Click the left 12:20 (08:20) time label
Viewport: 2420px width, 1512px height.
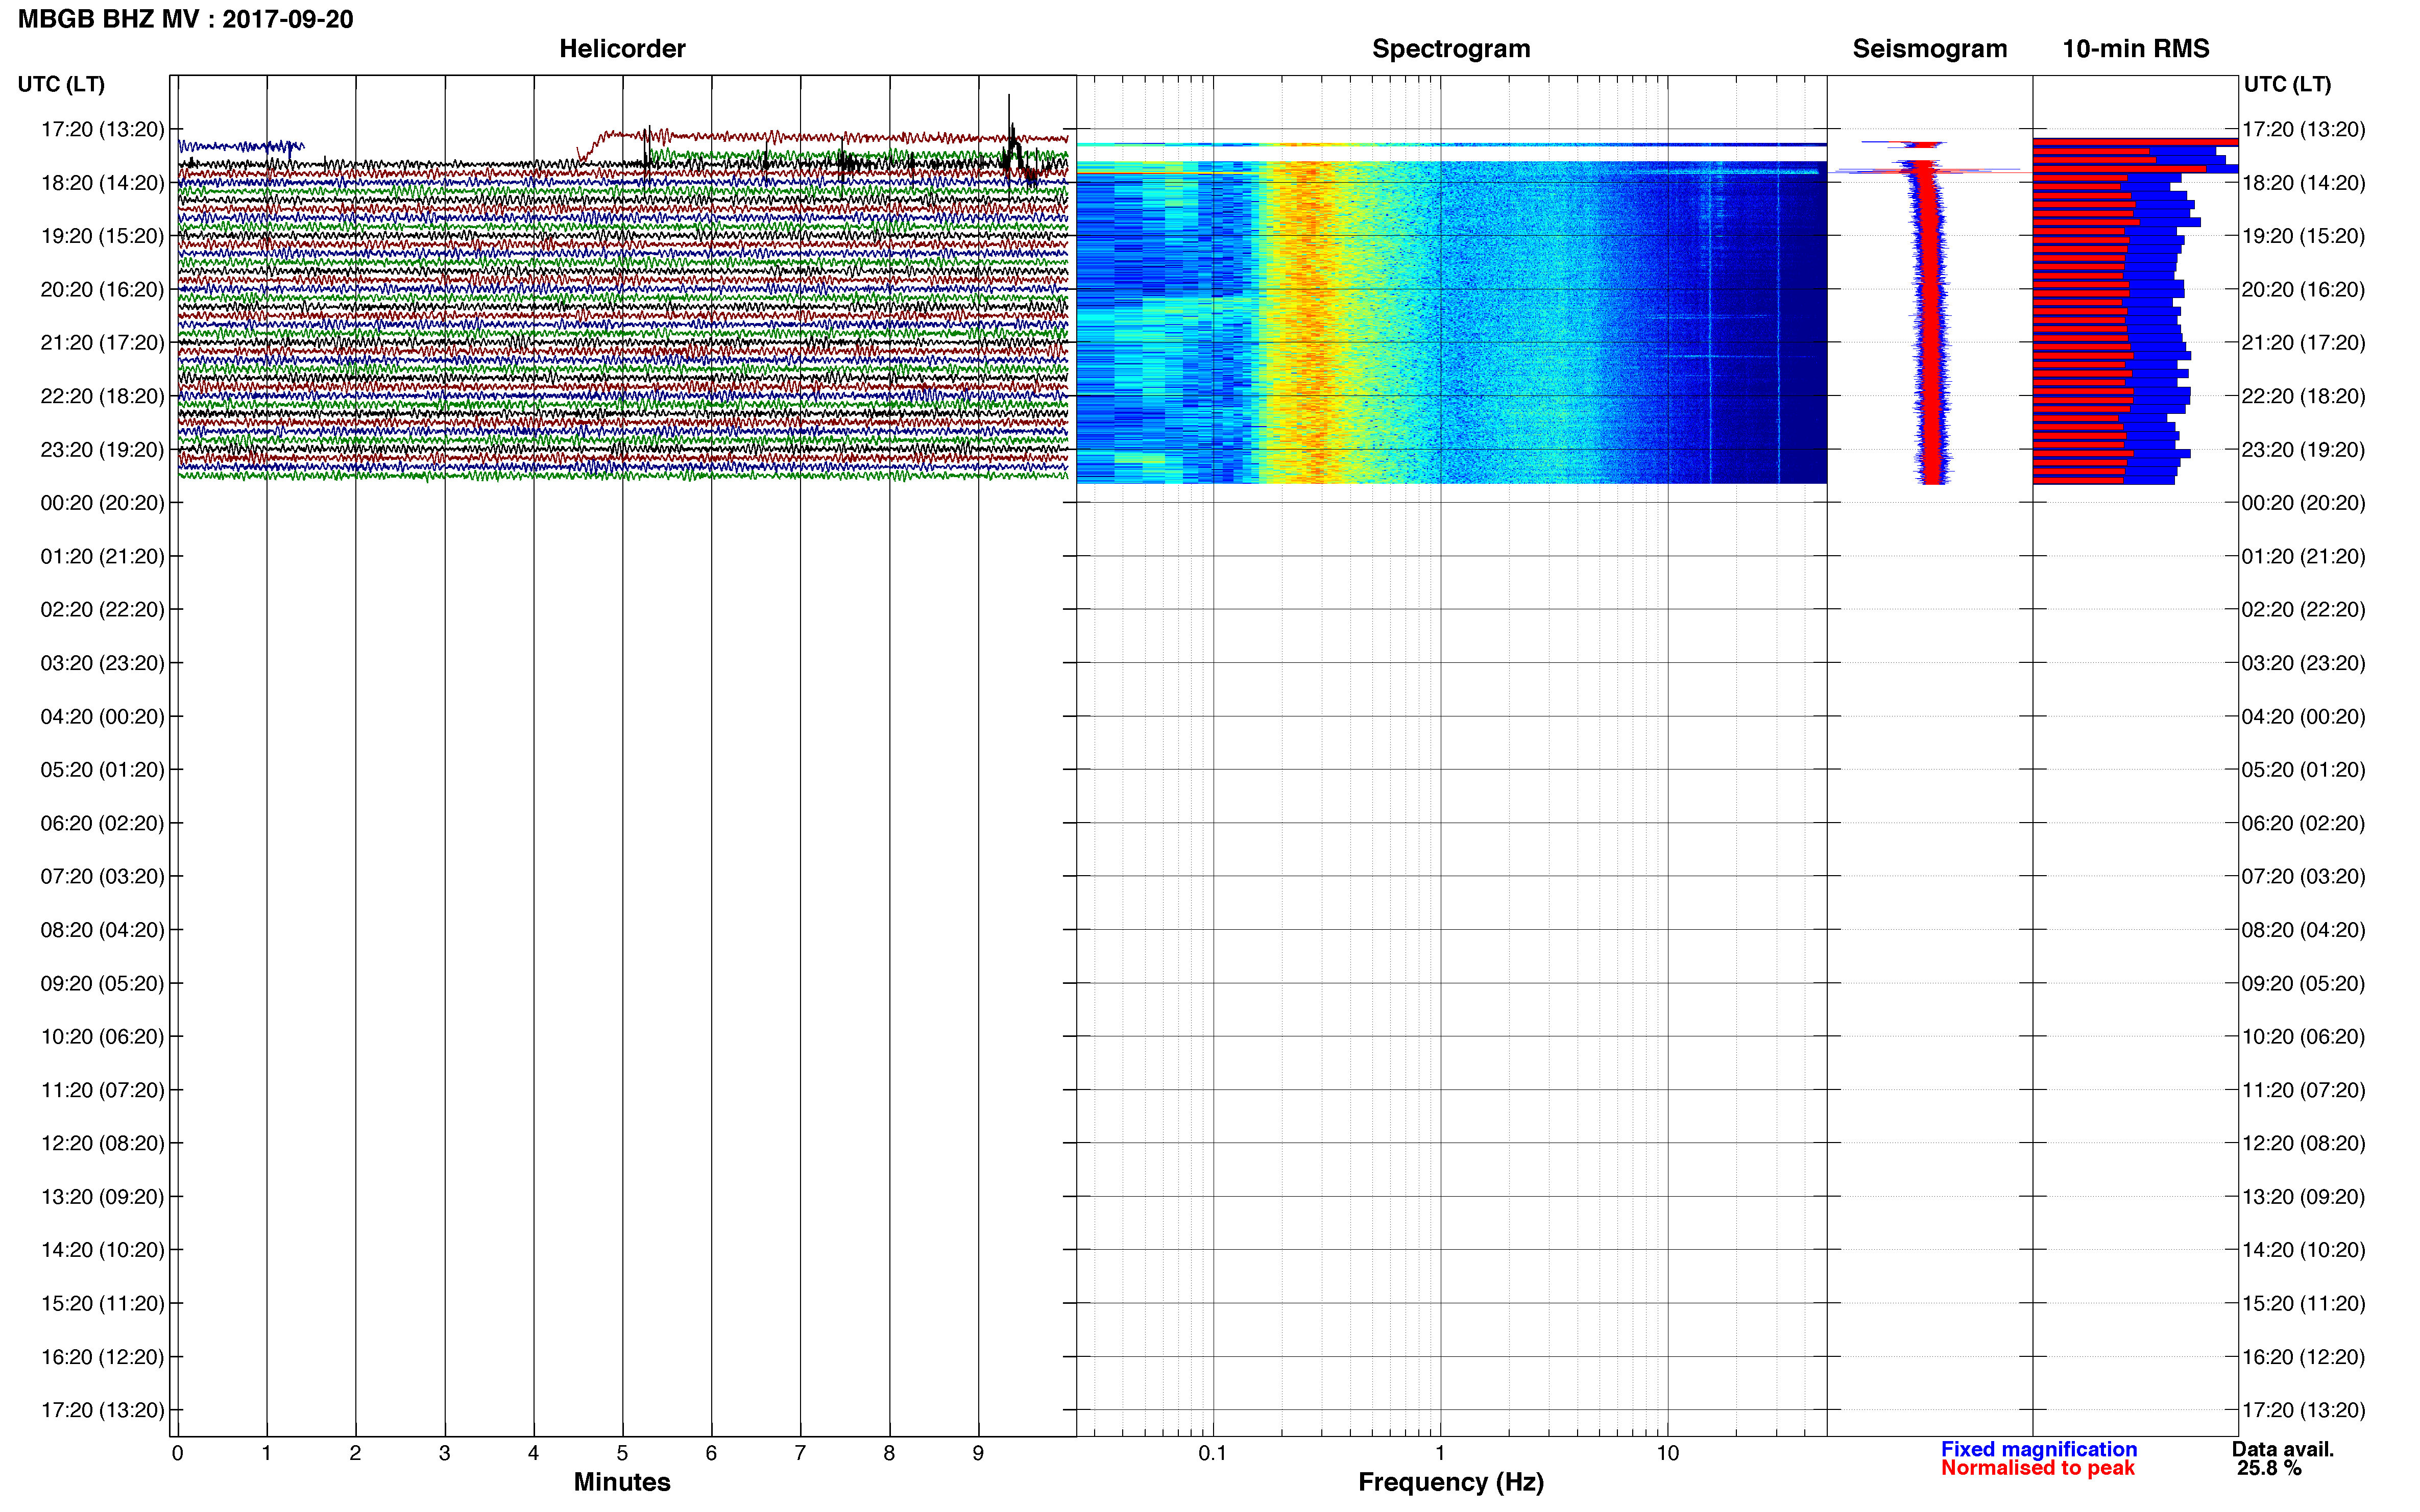point(103,1143)
